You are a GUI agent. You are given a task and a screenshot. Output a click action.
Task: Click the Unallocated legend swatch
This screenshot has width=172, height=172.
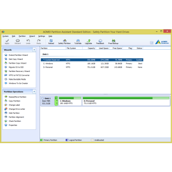[x=92, y=140]
